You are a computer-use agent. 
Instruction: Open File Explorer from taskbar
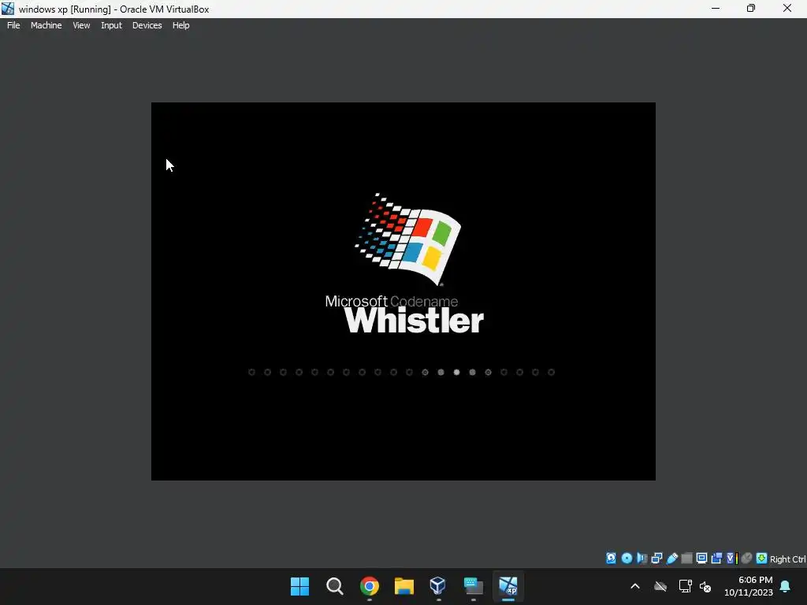[x=404, y=586]
